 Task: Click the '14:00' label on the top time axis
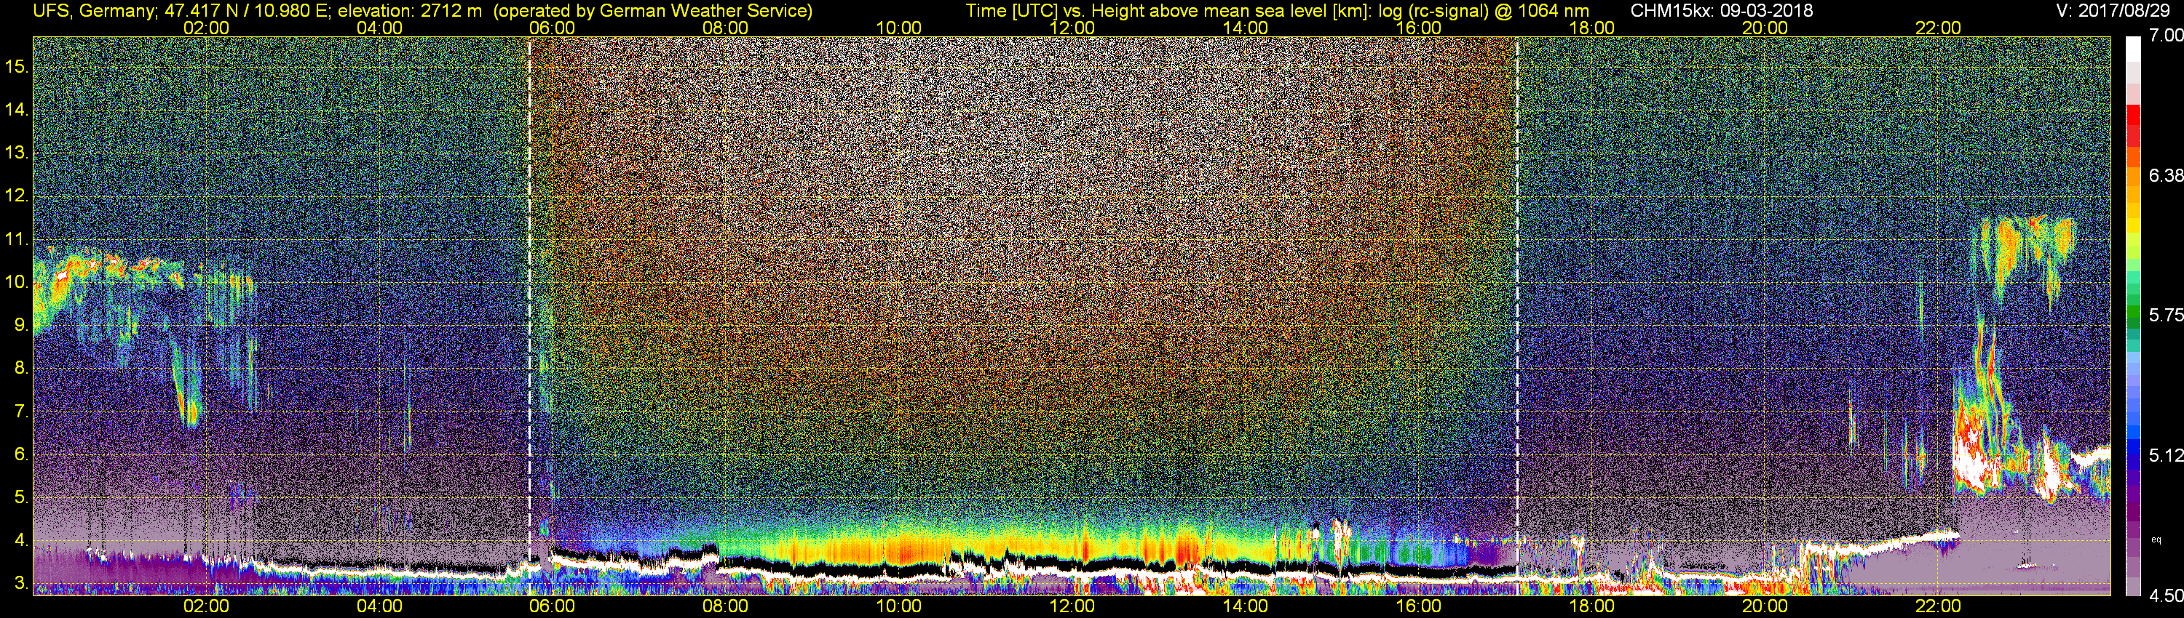[1246, 28]
